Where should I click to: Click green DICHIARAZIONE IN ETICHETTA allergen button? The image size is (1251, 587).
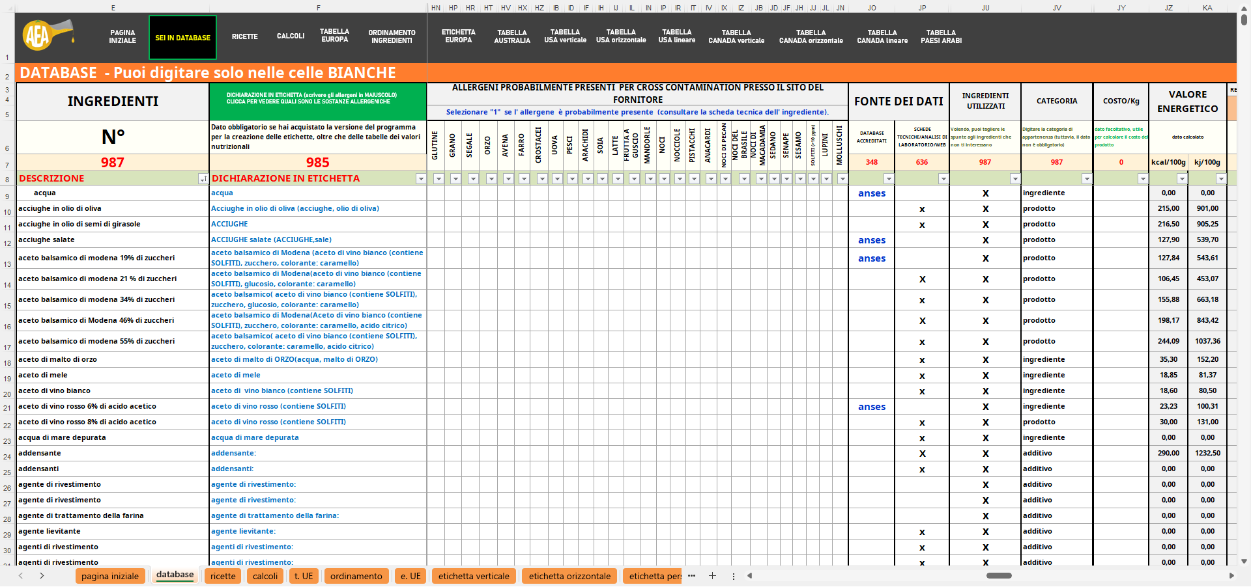318,102
